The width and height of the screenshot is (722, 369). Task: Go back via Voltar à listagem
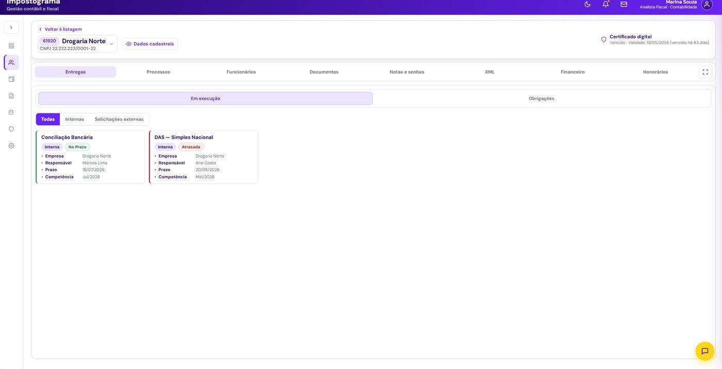point(60,29)
